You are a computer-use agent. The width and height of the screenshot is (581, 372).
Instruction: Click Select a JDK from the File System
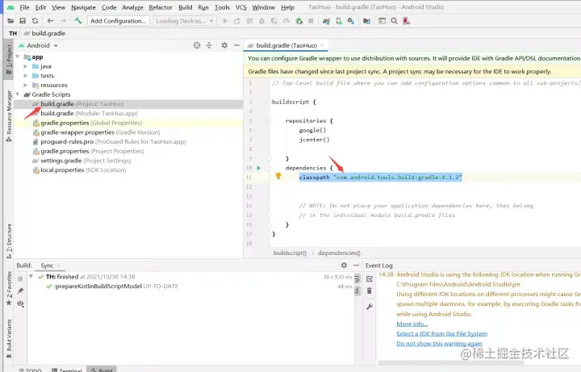(x=441, y=333)
